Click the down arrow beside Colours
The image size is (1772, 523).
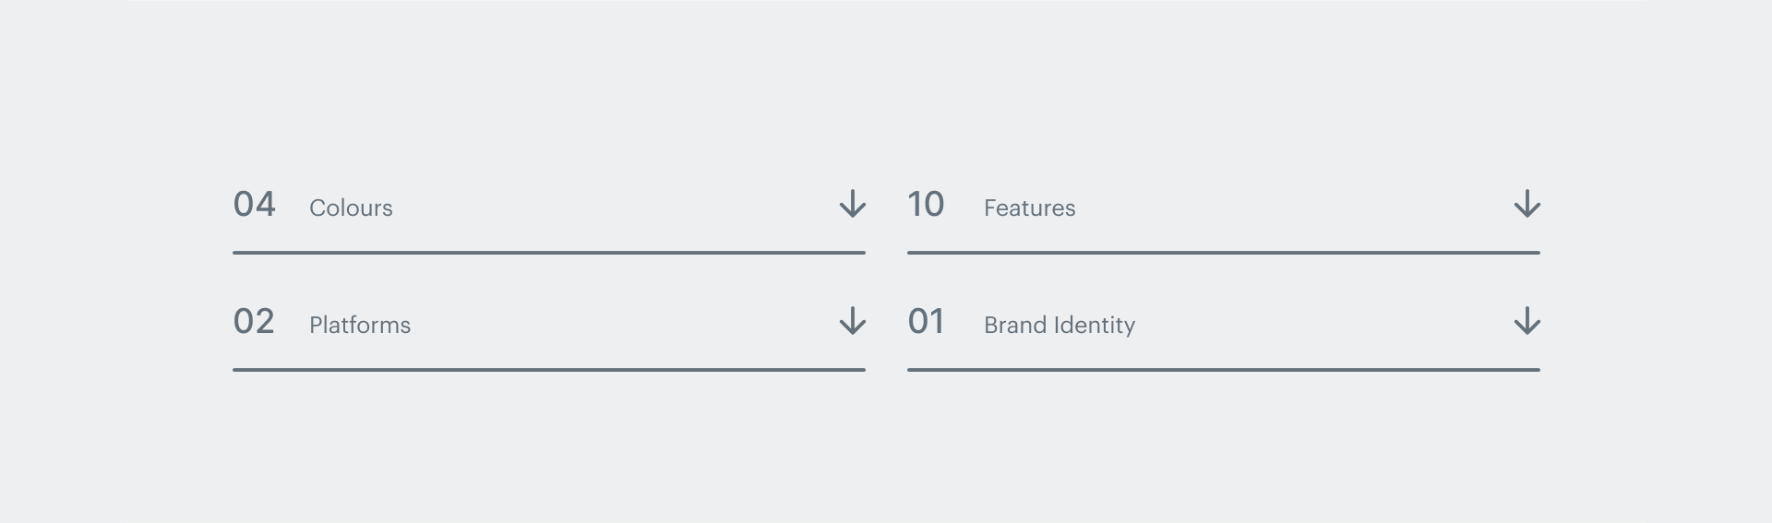(852, 204)
